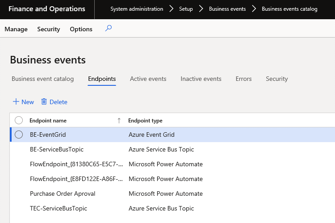Screen dimensions: 335x223
Task: Open the BE-ServiceBusTopic endpoint
Action: 57,149
